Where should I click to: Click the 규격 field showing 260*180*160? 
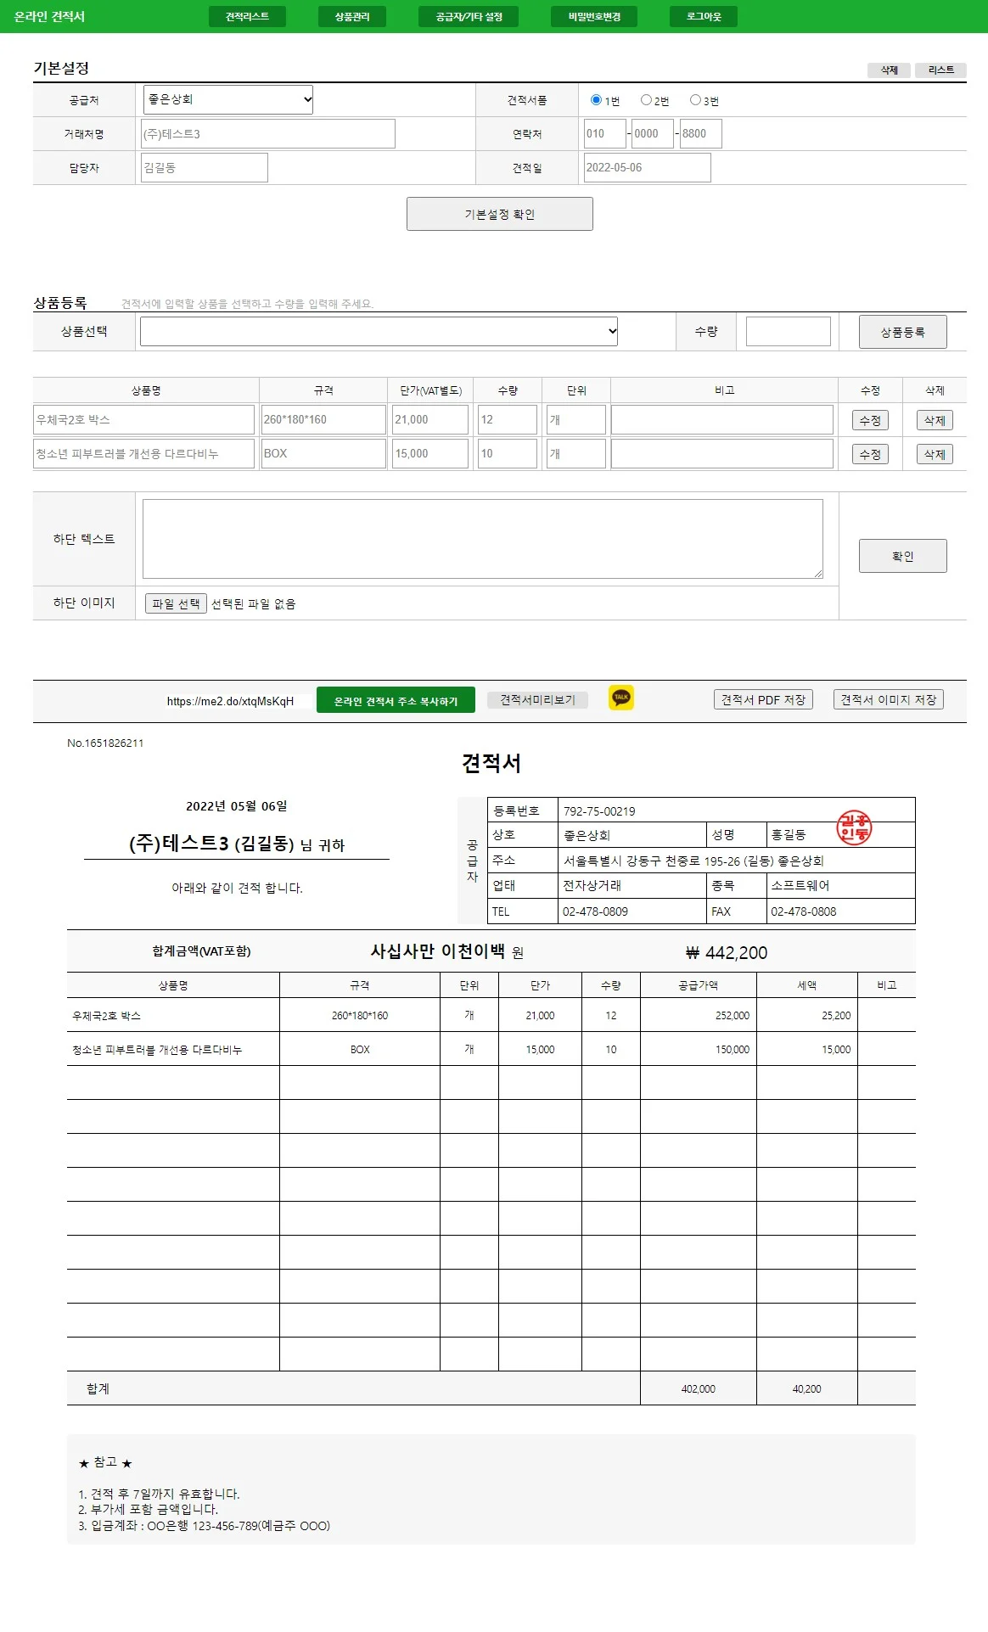323,419
